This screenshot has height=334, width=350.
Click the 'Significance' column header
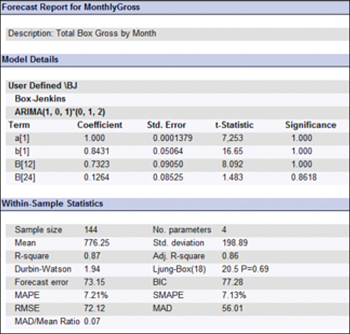pos(310,125)
